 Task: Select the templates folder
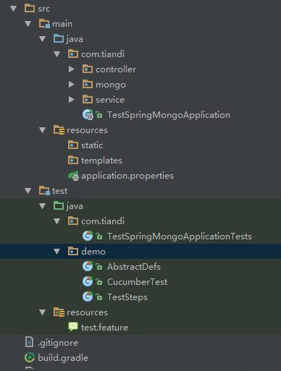101,161
